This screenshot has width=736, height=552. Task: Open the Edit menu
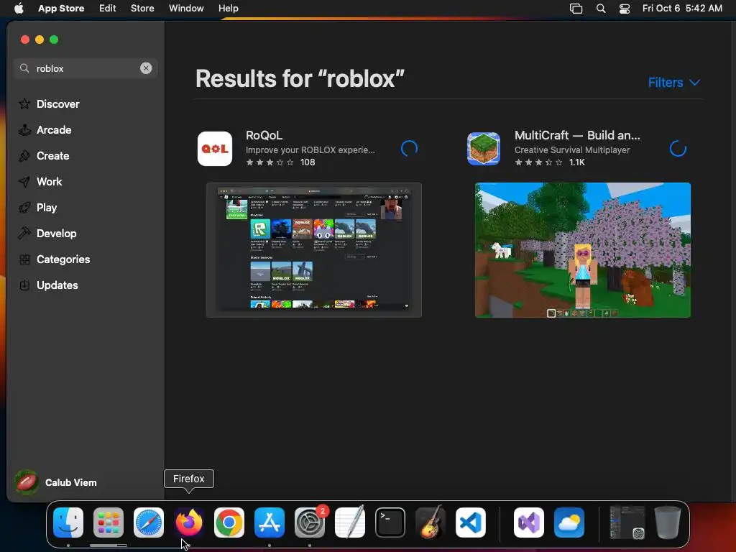(108, 9)
